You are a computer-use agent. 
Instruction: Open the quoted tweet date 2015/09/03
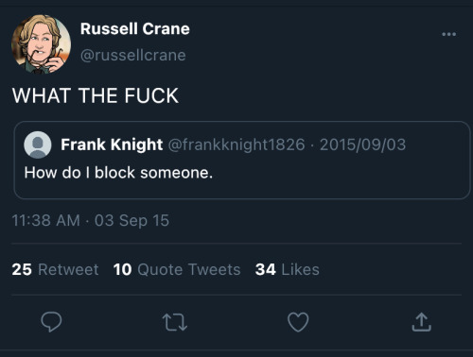pyautogui.click(x=362, y=144)
